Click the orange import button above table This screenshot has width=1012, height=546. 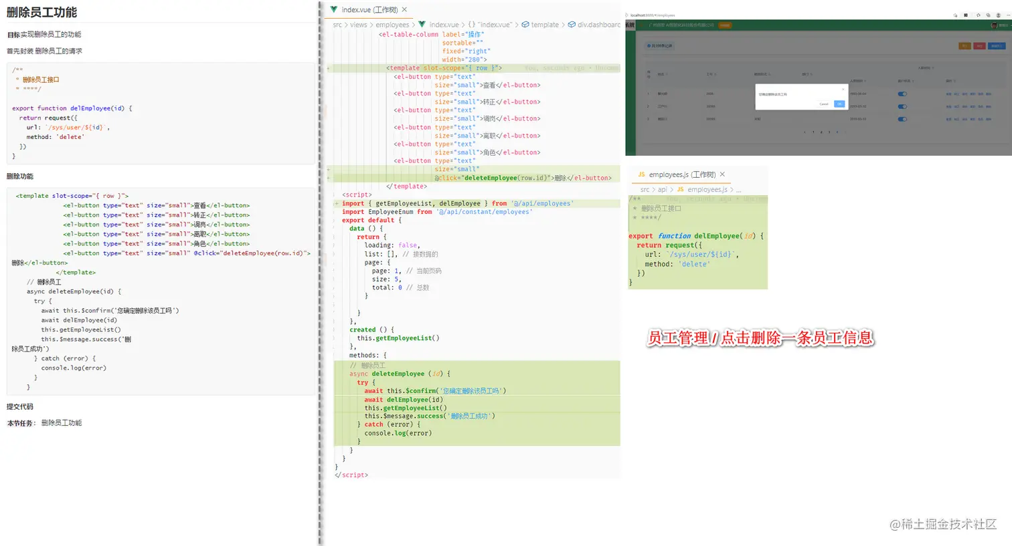tap(964, 46)
